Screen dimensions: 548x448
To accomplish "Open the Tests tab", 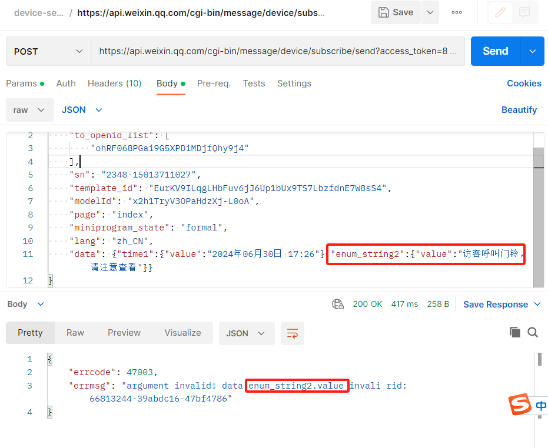I will pos(254,83).
